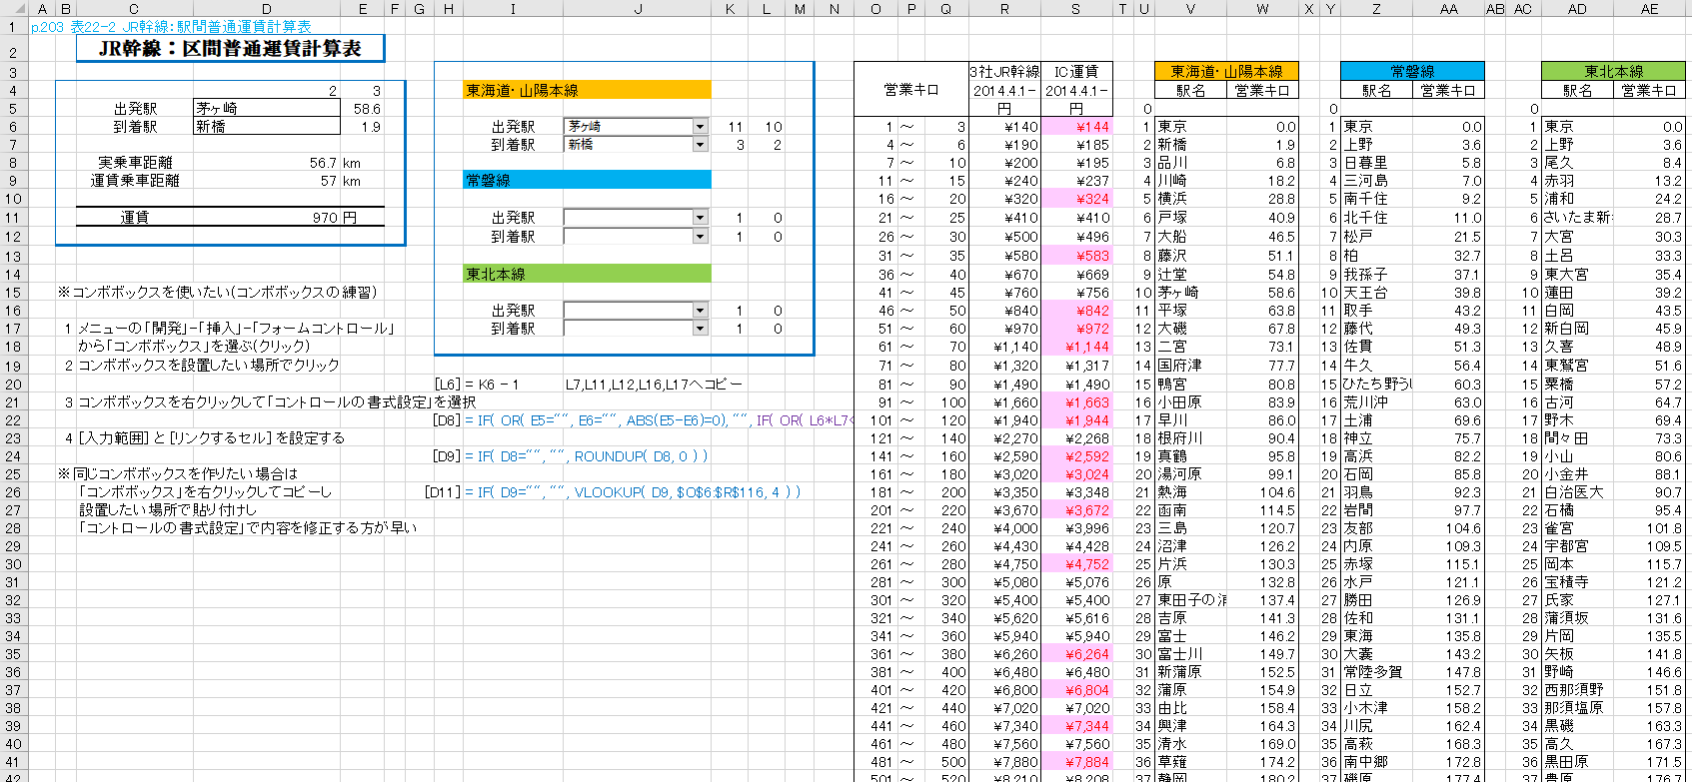Click the [入力範囲] と [リンクするセル] instruction line
1692x782 pixels.
pyautogui.click(x=206, y=438)
